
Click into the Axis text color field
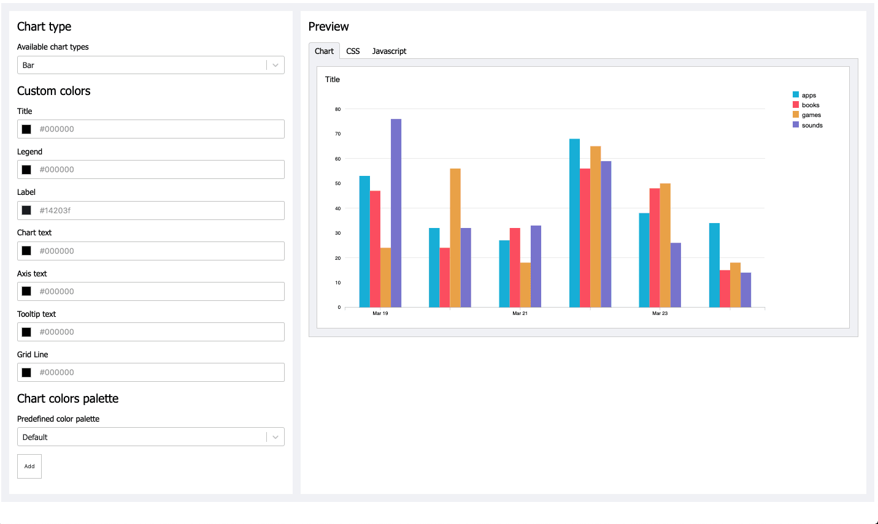coord(160,292)
